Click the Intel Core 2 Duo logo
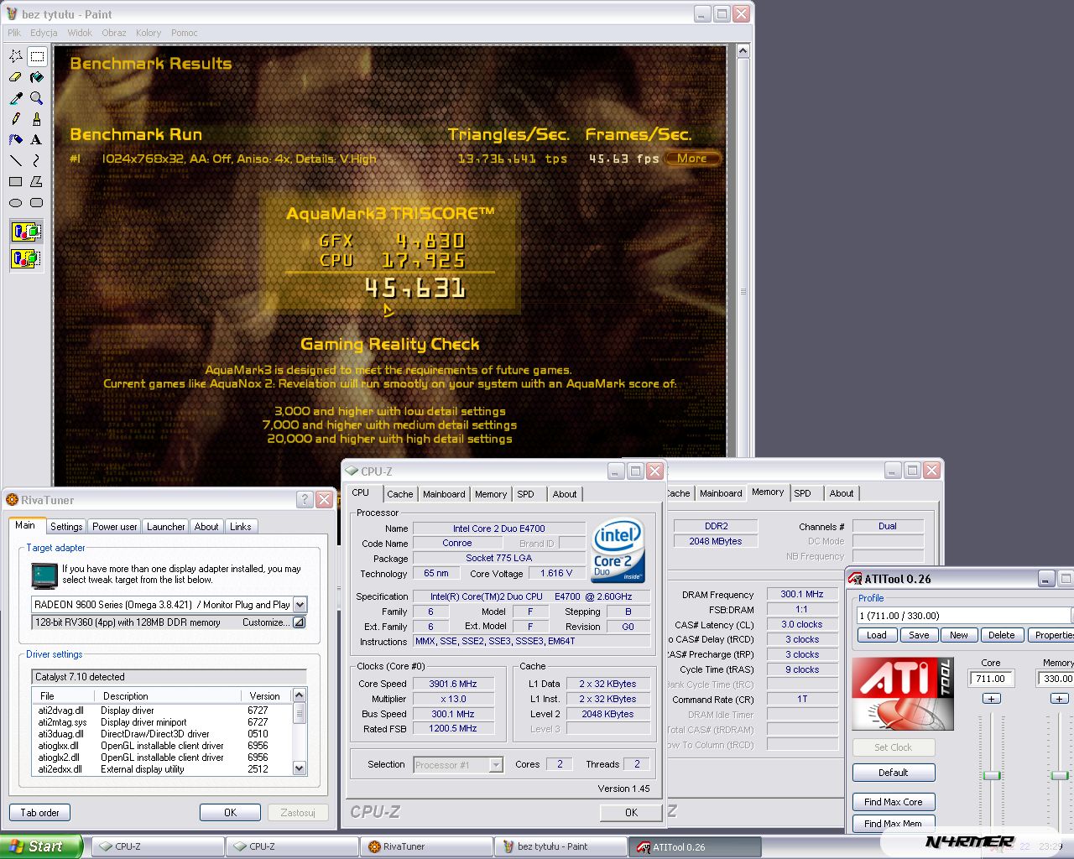Image resolution: width=1074 pixels, height=859 pixels. pyautogui.click(x=618, y=550)
